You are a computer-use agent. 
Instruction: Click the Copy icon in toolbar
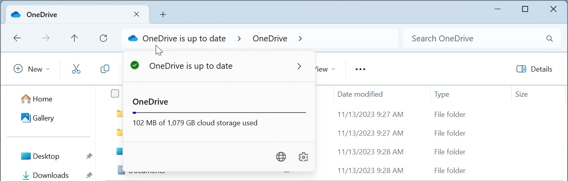pyautogui.click(x=105, y=69)
